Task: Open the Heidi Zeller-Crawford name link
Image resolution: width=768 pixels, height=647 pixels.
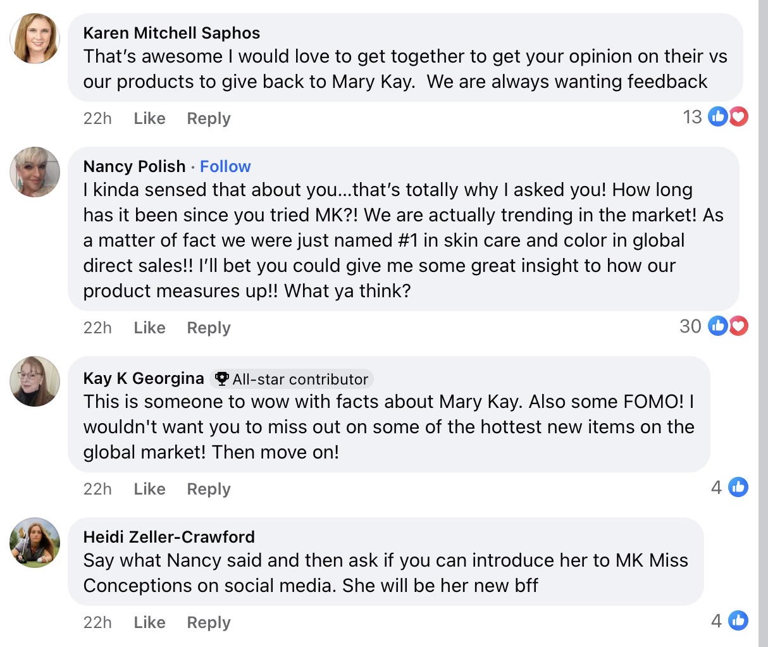Action: [x=169, y=537]
